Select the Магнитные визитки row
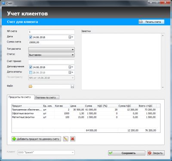Viewport: 172px width, 161px height. 84,117
